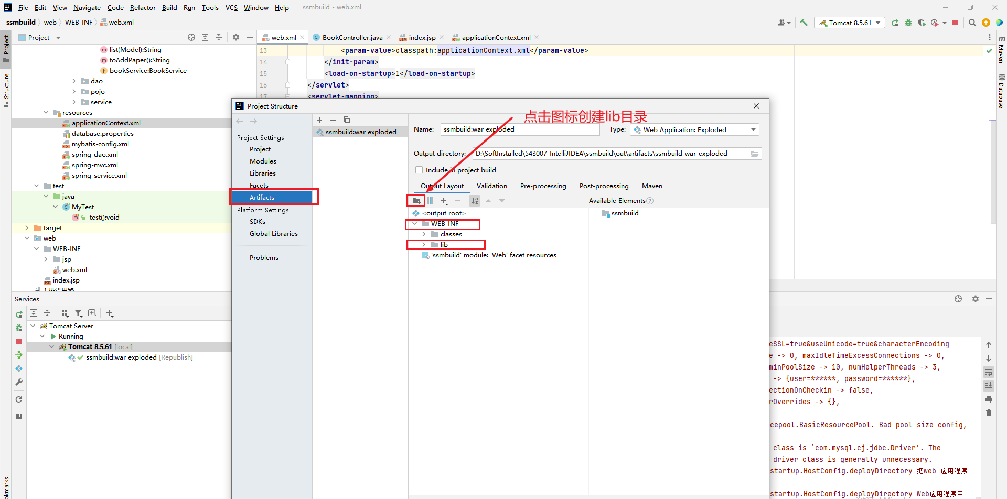Open the Database tool window sidebar

1001,91
